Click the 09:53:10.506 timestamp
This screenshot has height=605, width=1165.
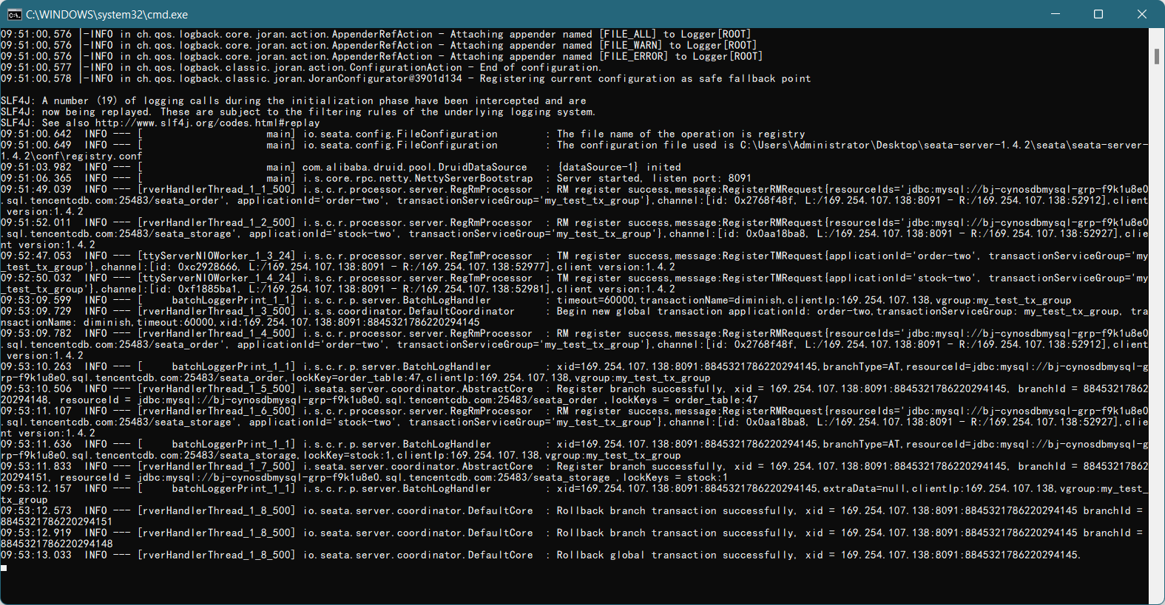(x=36, y=389)
